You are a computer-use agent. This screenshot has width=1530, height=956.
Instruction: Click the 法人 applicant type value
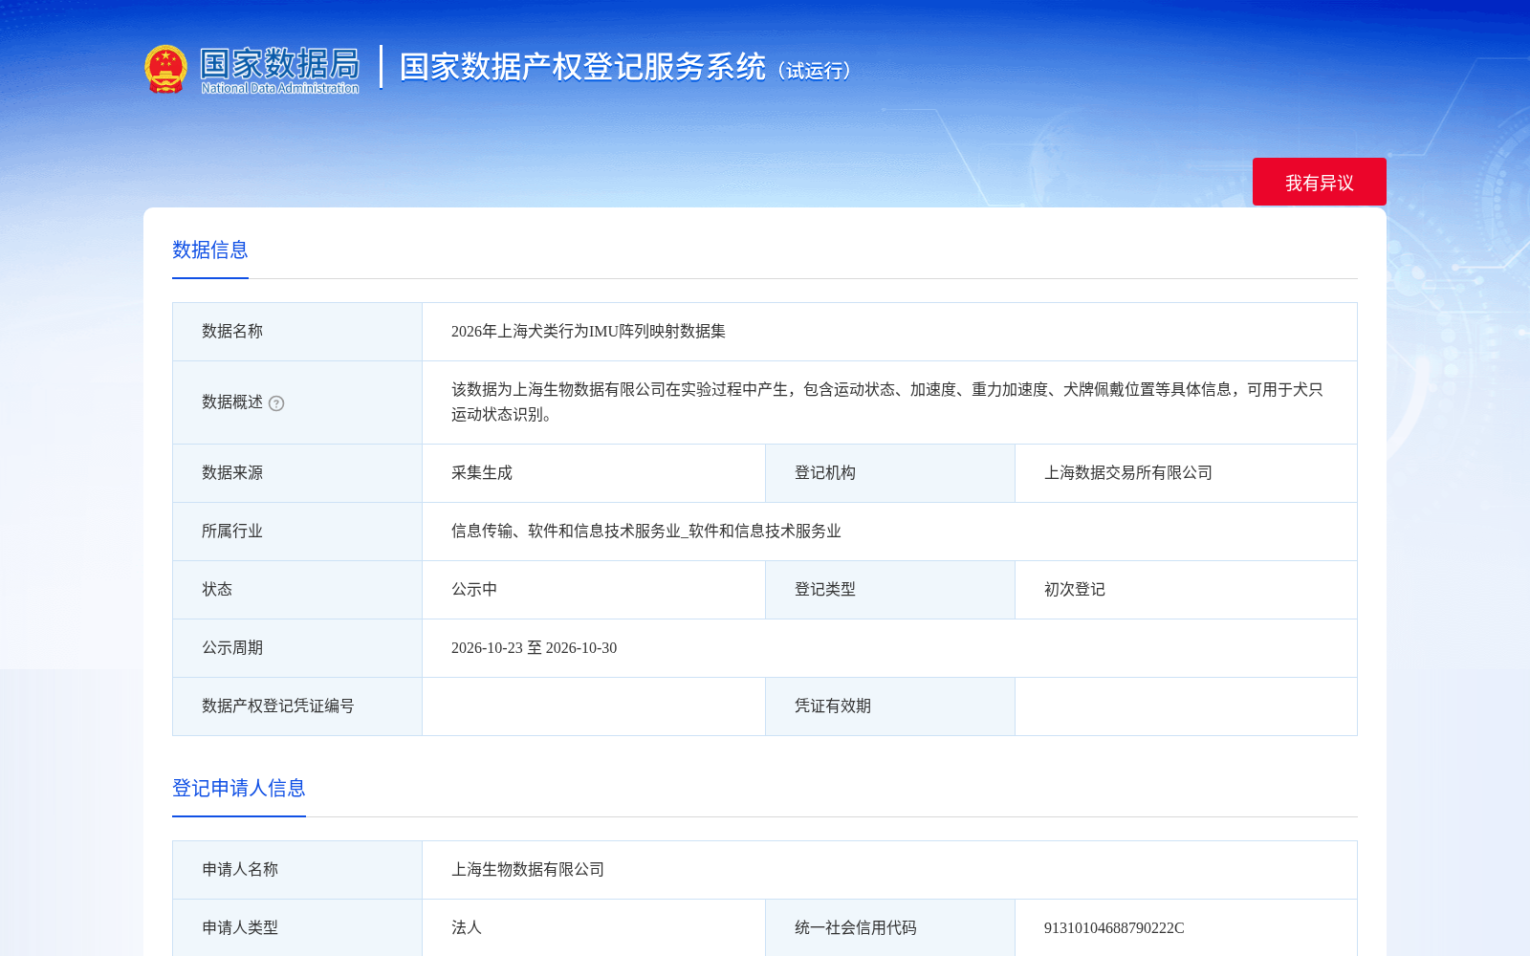coord(467,928)
